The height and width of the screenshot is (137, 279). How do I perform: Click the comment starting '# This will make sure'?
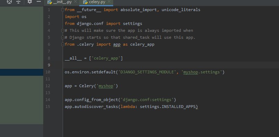click(129, 30)
